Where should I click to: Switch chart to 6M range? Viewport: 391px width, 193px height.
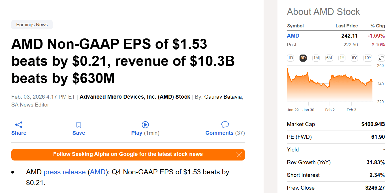click(329, 58)
